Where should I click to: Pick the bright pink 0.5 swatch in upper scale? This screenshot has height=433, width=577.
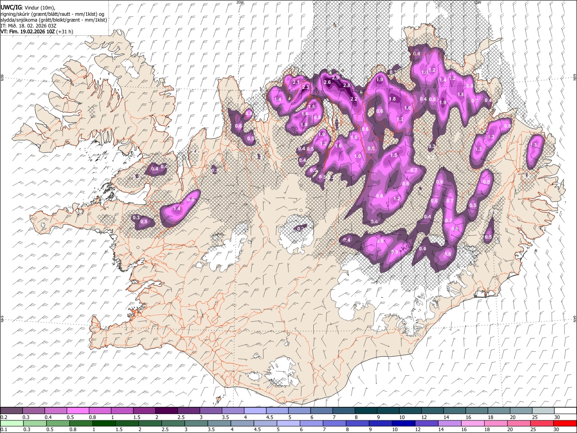pyautogui.click(x=78, y=411)
